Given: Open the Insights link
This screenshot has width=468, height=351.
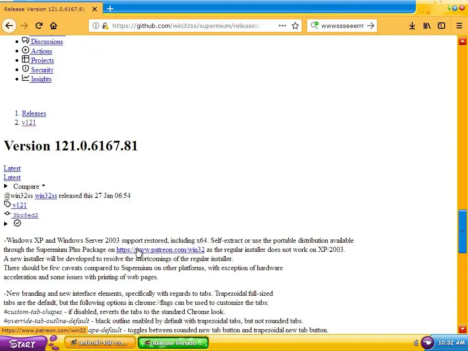Looking at the screenshot, I should point(41,79).
